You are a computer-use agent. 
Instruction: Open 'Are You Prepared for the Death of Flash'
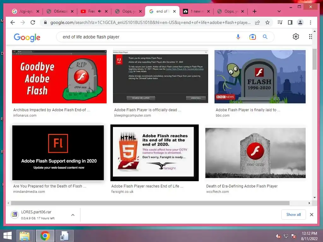pos(50,186)
